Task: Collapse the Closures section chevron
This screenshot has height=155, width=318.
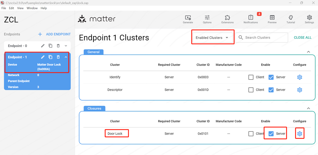Action: click(308, 108)
